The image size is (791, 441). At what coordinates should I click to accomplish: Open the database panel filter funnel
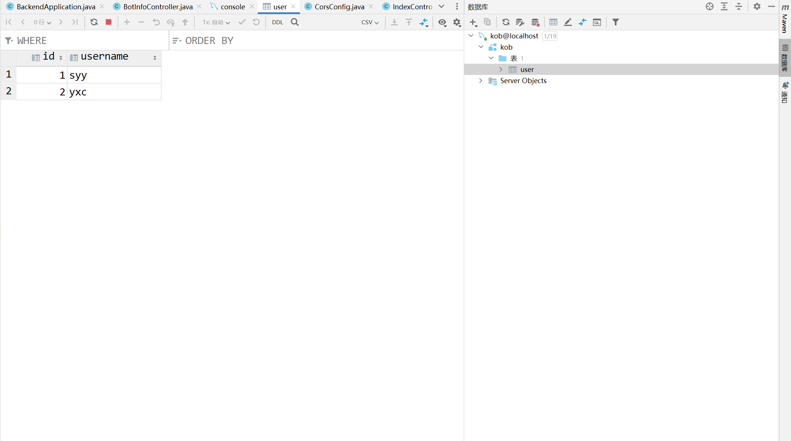[616, 22]
